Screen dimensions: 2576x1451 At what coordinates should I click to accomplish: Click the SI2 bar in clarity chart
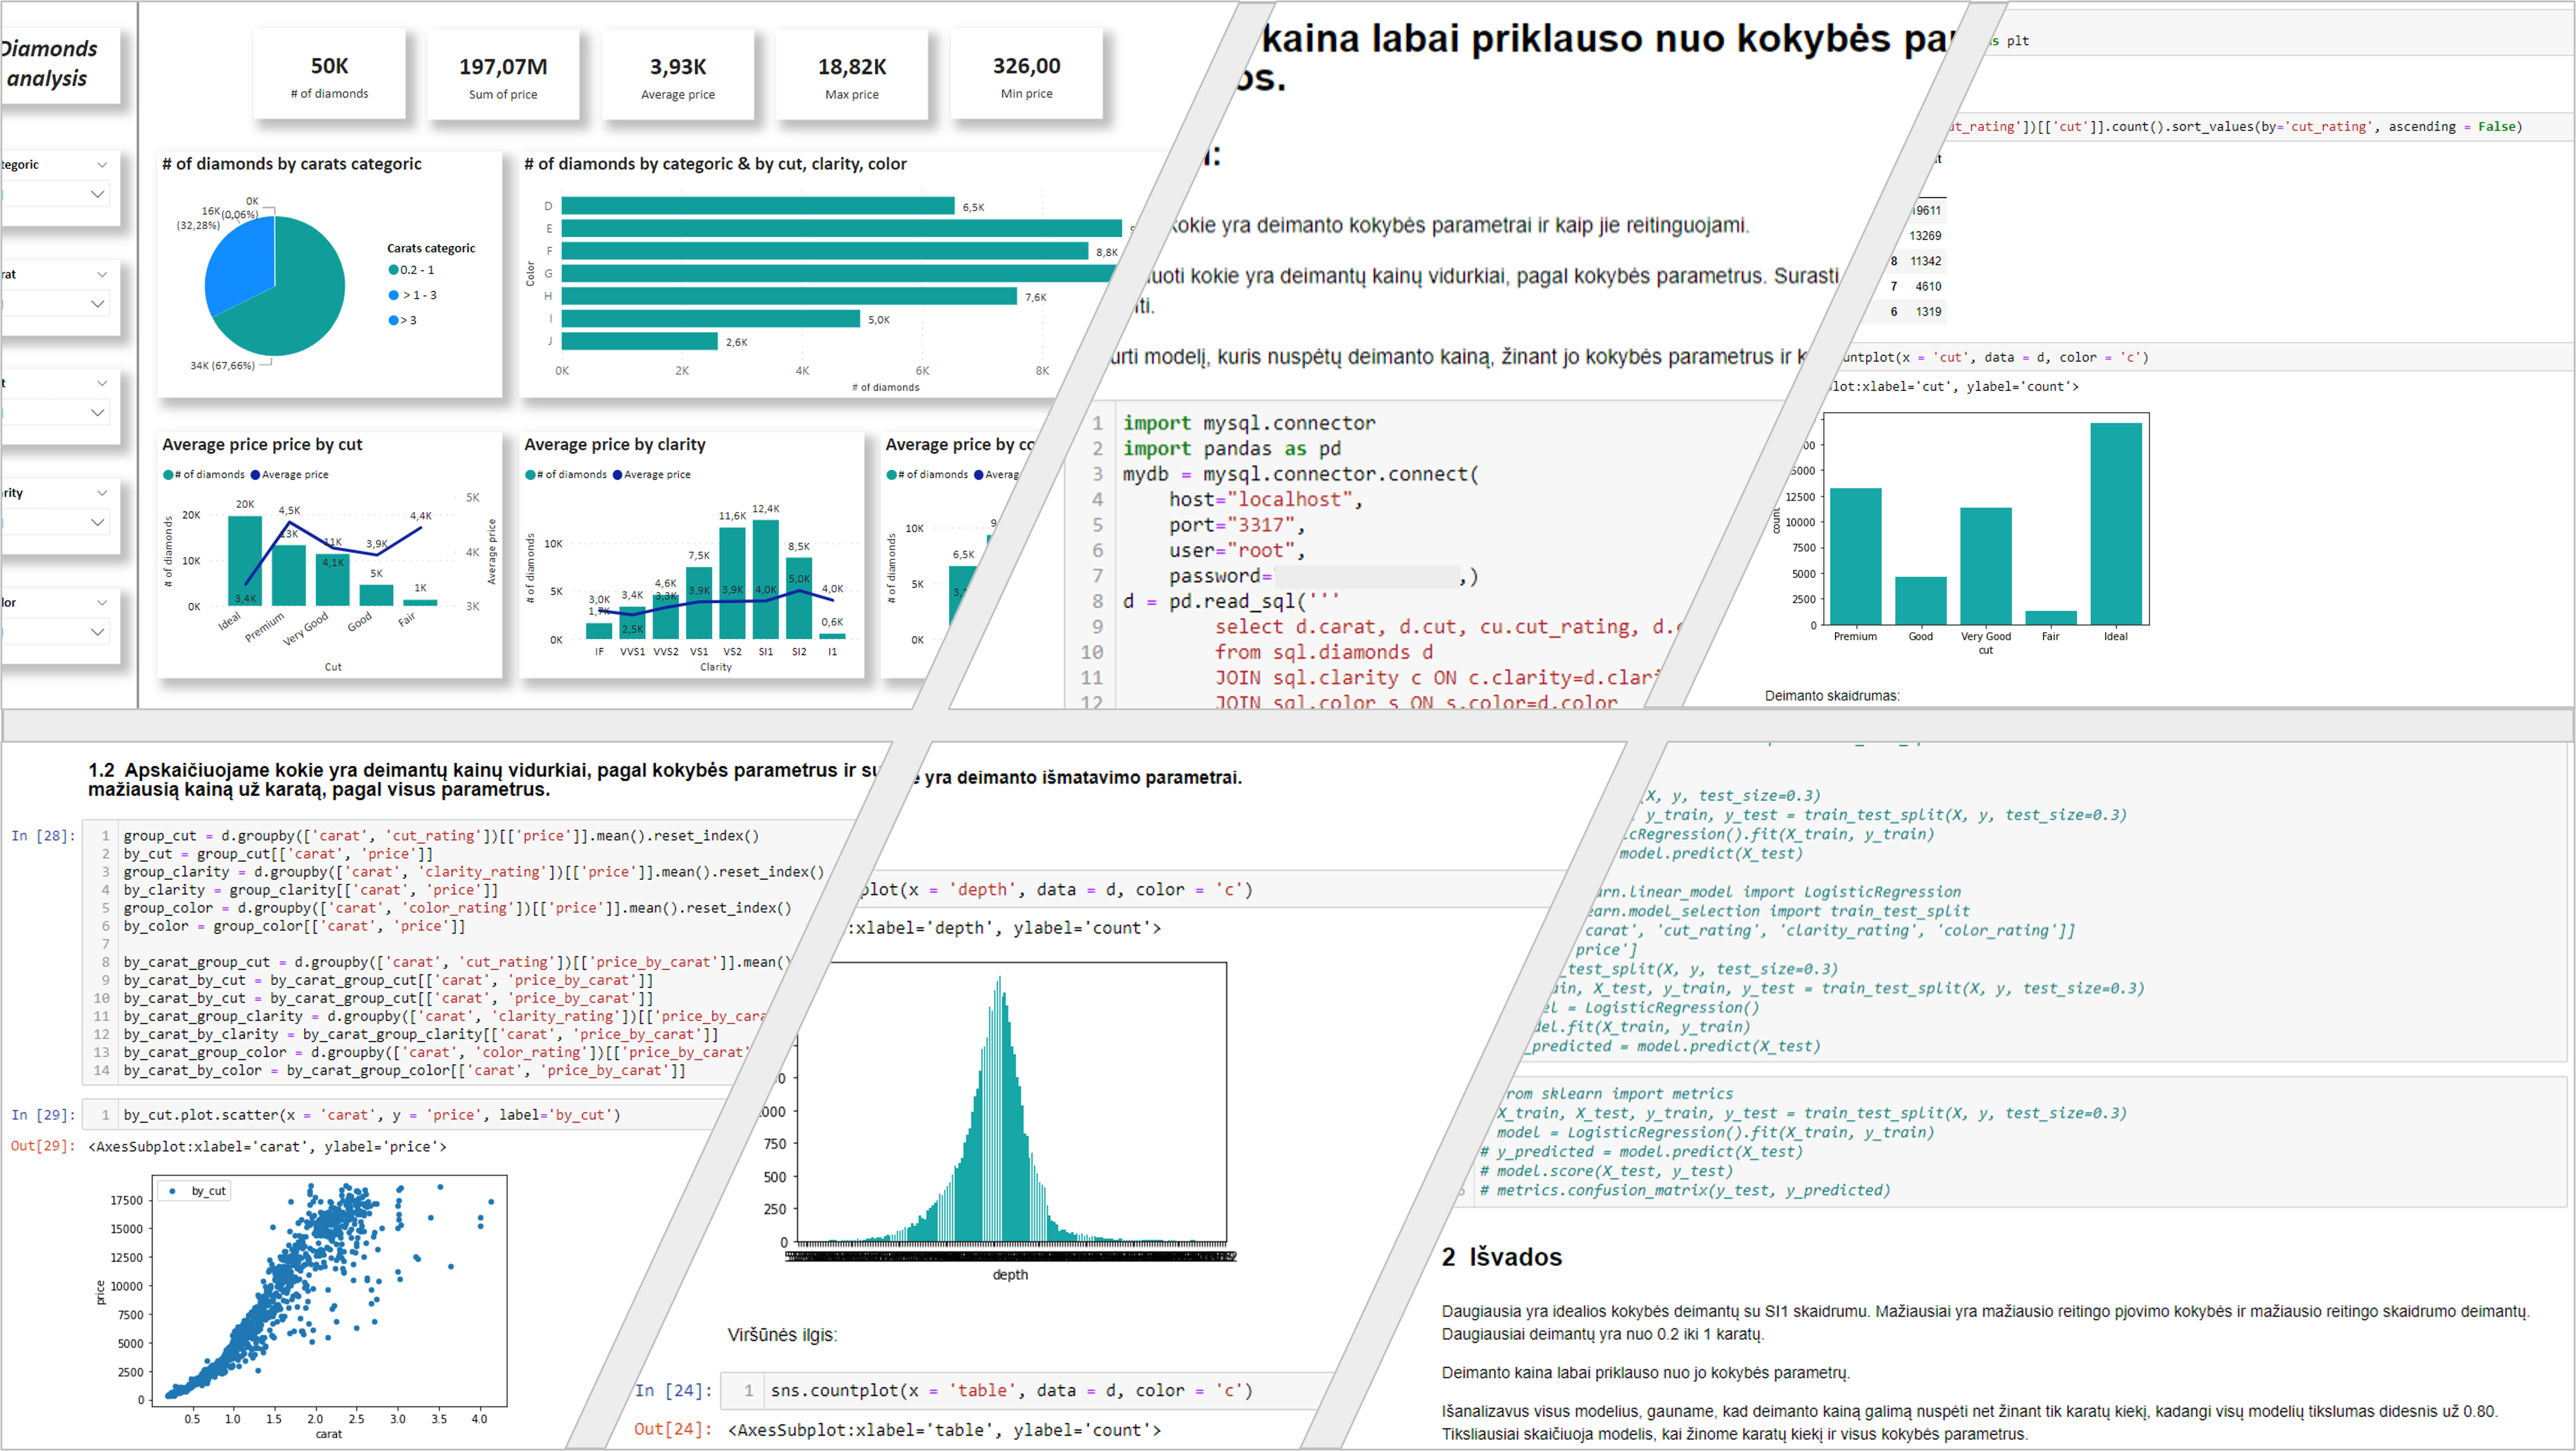tap(799, 598)
